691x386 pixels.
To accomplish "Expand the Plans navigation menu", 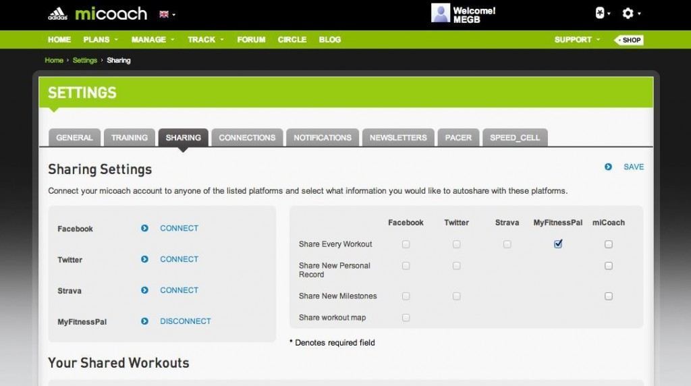I will pyautogui.click(x=99, y=40).
